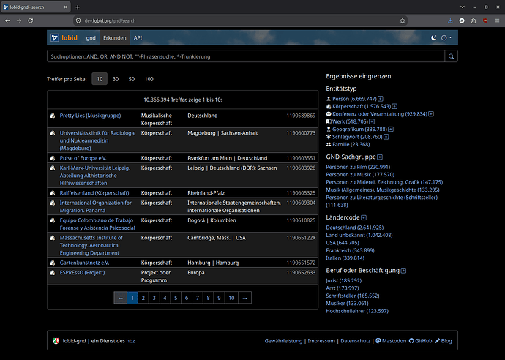Click entity icon beside International Organization for Migration
This screenshot has width=505, height=360.
[53, 203]
